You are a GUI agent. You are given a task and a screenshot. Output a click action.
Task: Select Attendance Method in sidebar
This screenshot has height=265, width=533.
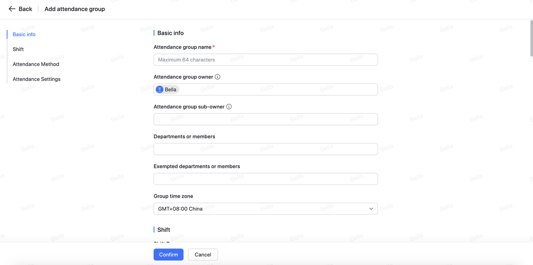(36, 64)
